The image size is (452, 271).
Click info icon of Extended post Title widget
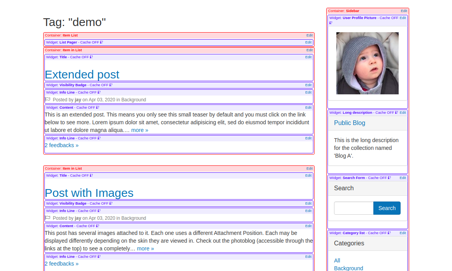[91, 57]
